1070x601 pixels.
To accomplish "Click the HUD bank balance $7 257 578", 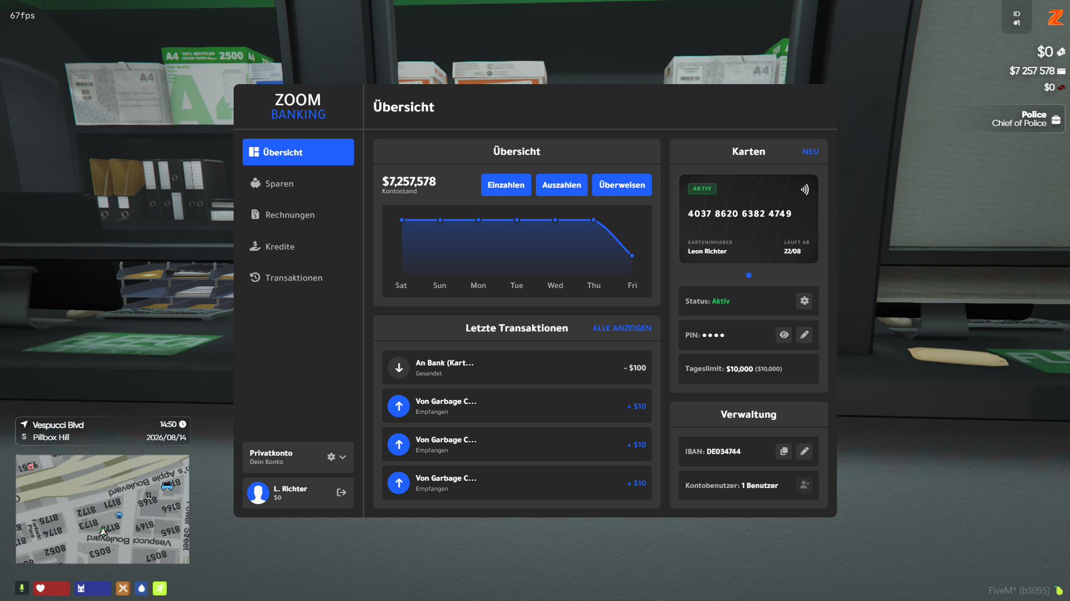I will tap(1032, 71).
